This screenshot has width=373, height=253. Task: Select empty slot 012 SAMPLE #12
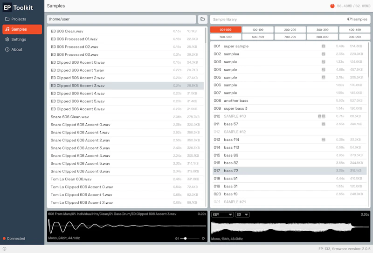point(289,132)
